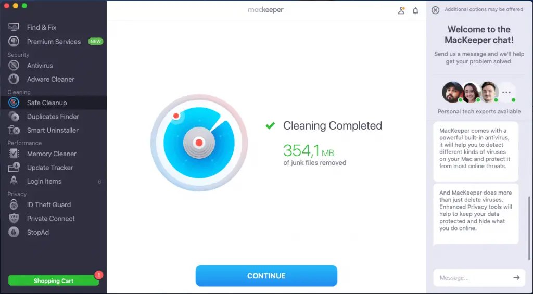The image size is (533, 294).
Task: Click the yellow minimize window button
Action: pyautogui.click(x=15, y=6)
